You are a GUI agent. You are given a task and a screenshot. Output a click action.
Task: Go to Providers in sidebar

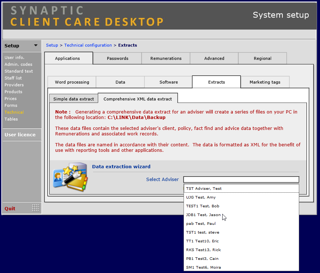pos(14,85)
